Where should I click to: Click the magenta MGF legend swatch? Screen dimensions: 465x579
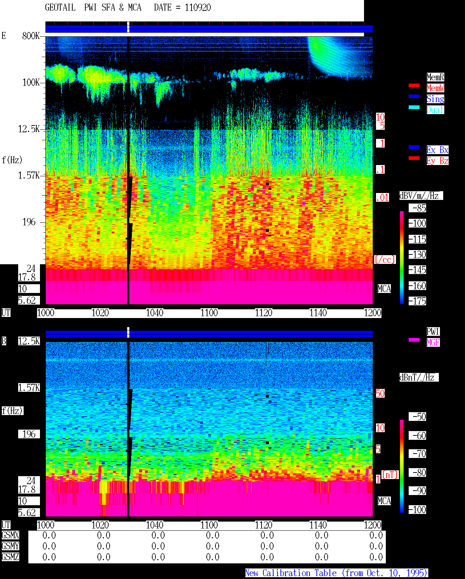(x=414, y=340)
